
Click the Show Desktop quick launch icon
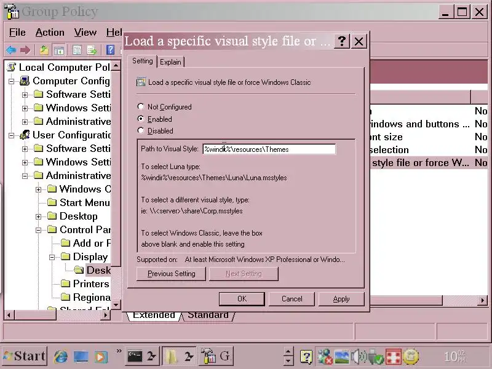click(81, 357)
